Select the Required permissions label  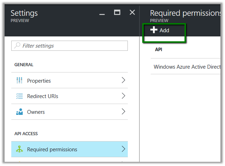point(52,150)
